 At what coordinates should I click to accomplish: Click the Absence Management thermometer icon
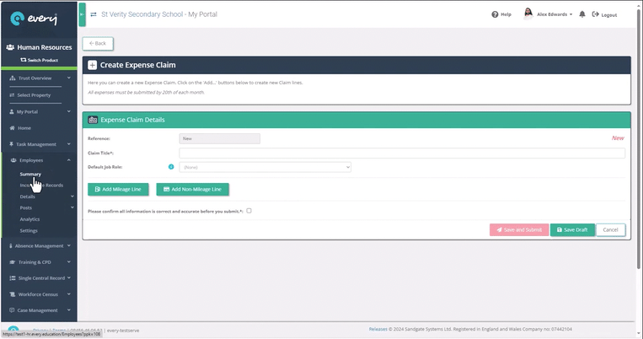tap(11, 246)
